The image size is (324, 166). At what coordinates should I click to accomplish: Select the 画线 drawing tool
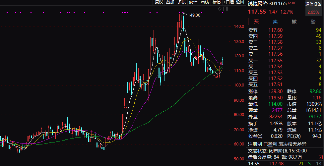click(x=205, y=2)
